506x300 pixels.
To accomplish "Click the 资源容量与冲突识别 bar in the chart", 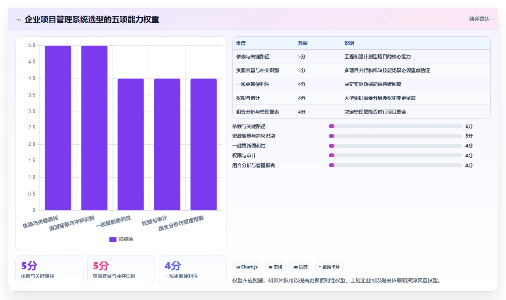I will 94,128.
